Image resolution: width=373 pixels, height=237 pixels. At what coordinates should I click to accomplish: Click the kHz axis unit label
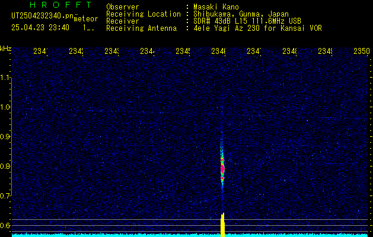[x=6, y=49]
